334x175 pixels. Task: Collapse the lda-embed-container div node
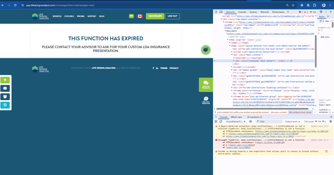tap(221, 19)
